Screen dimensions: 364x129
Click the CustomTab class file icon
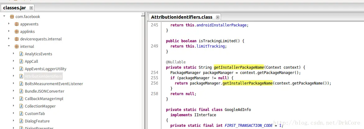point(21,113)
